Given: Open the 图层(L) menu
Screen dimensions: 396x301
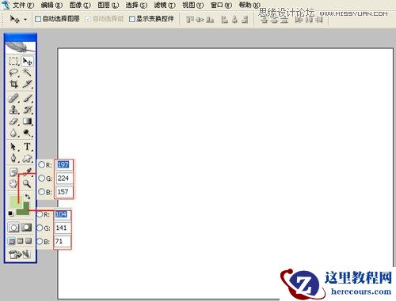Looking at the screenshot, I should 109,5.
